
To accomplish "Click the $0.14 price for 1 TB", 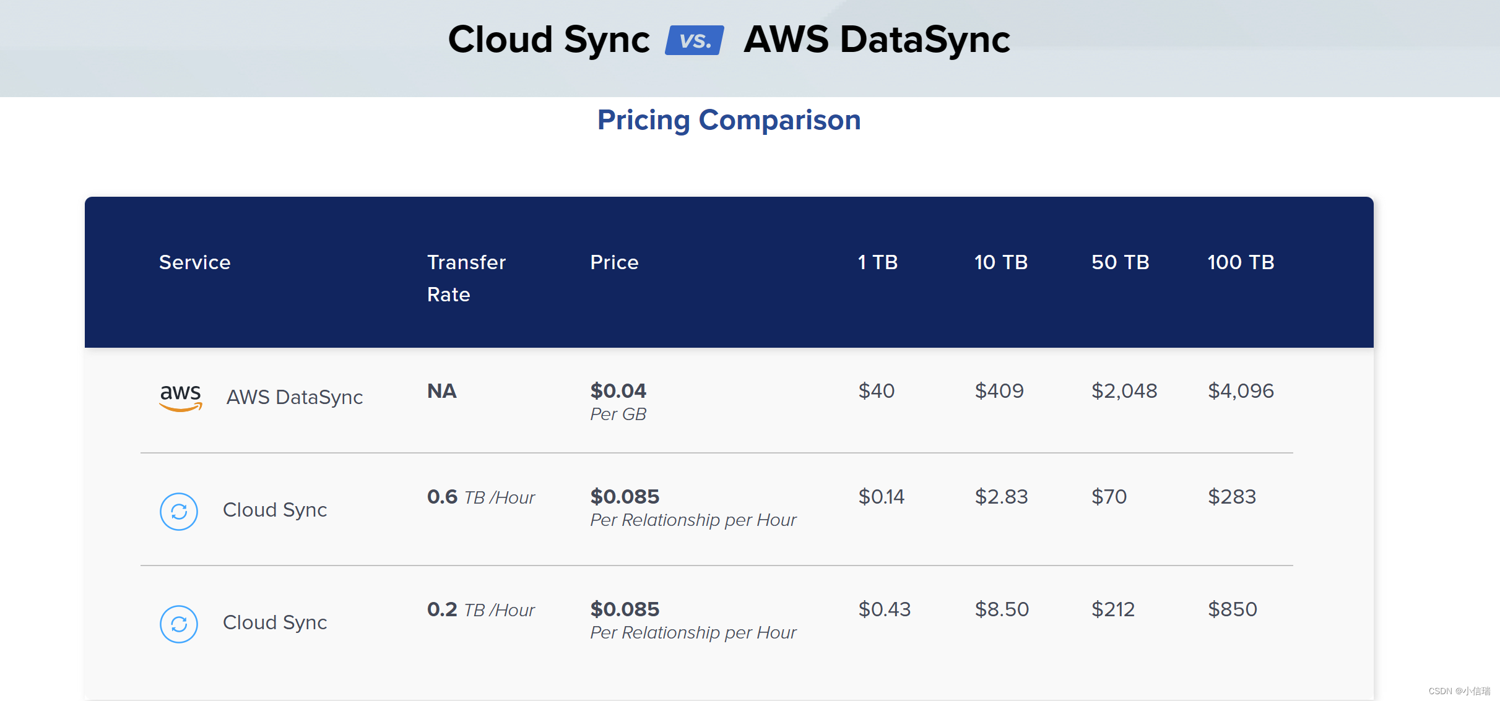I will tap(881, 497).
